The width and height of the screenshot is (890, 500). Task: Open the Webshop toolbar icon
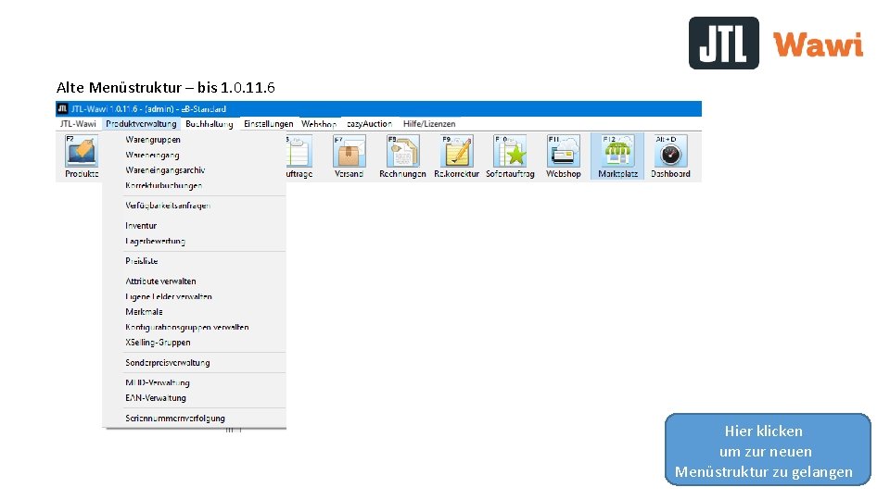point(563,157)
